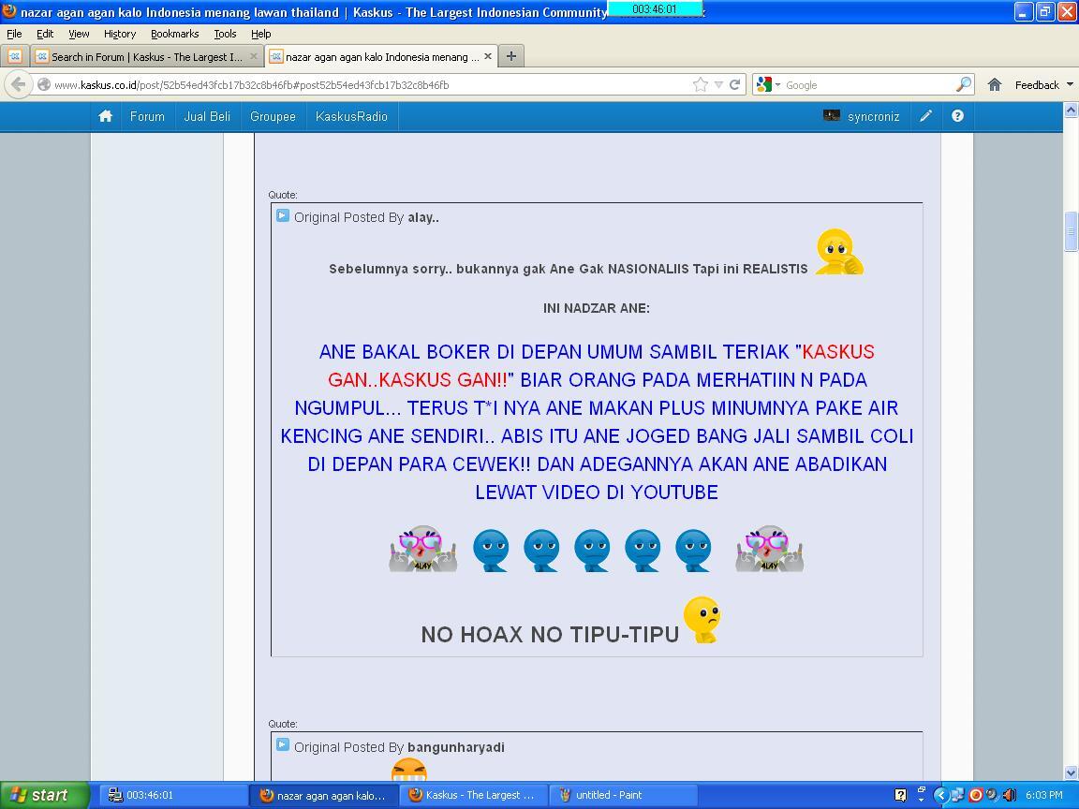Click the 'nazar agan agan kalo...' taskbar button
The width and height of the screenshot is (1079, 809).
(323, 795)
